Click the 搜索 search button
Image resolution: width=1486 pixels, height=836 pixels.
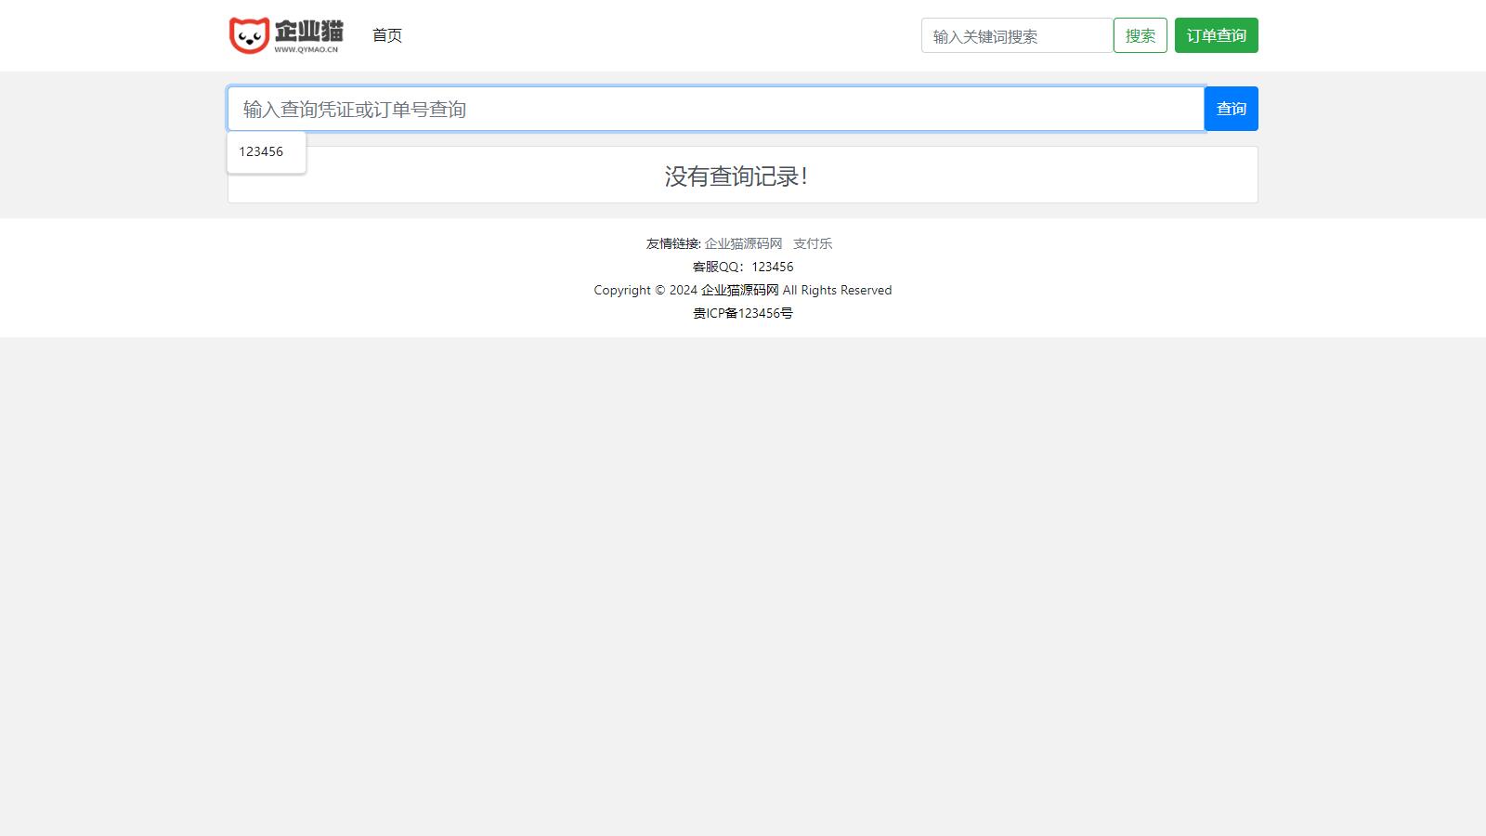tap(1140, 35)
